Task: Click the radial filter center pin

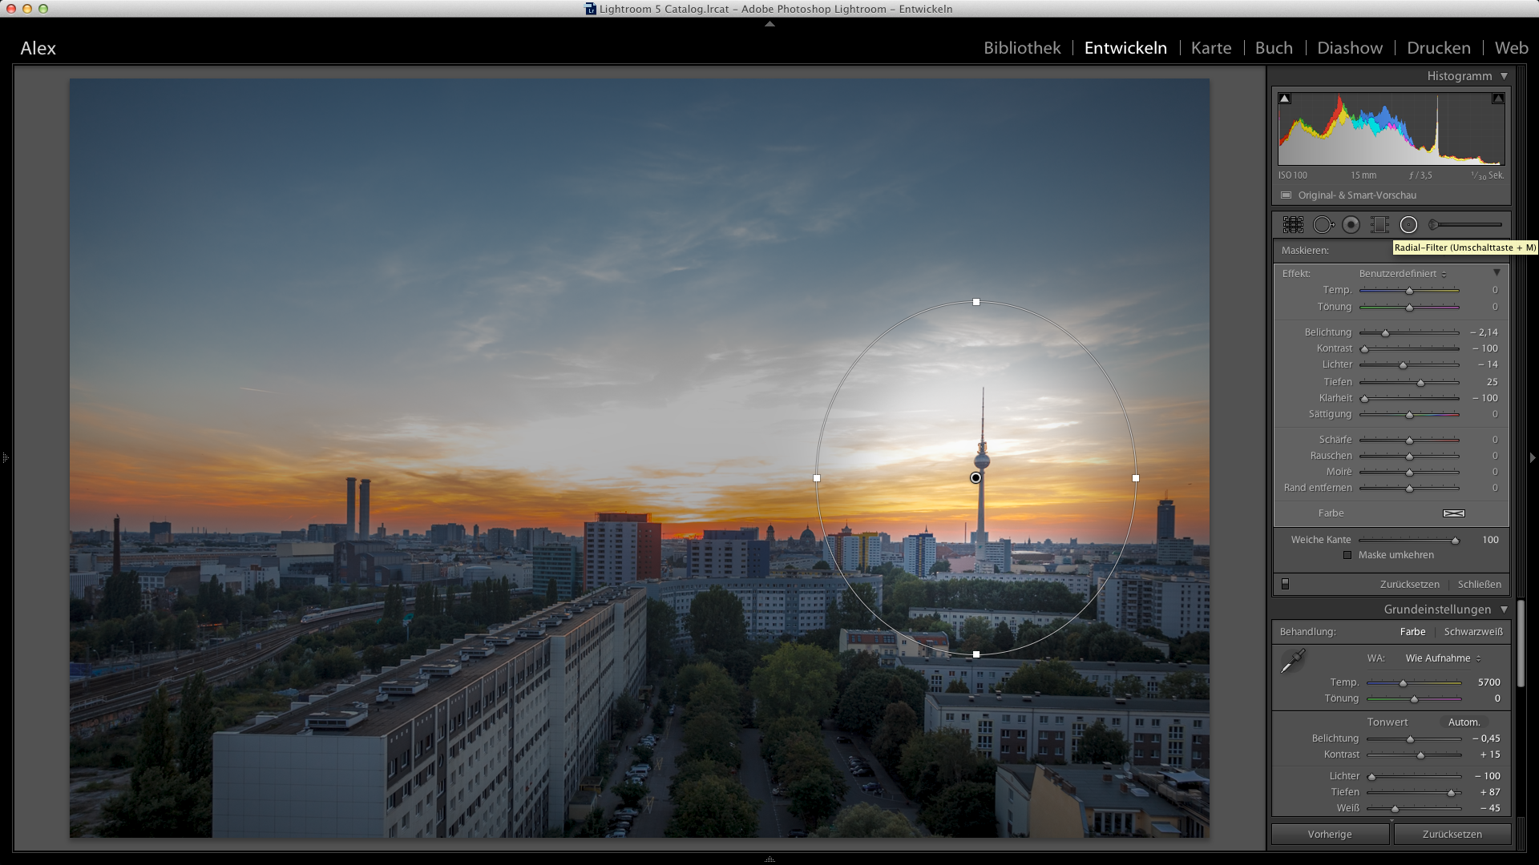Action: tap(976, 478)
